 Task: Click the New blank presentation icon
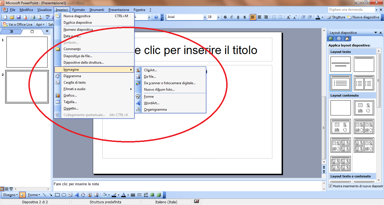point(6,17)
